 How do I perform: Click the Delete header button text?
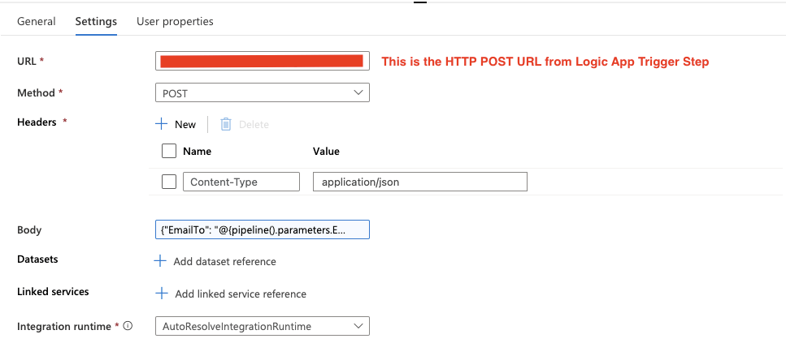pyautogui.click(x=254, y=124)
